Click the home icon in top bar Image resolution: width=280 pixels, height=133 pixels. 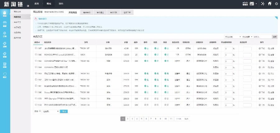(269, 4)
